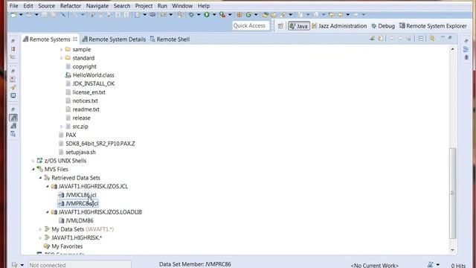Image resolution: width=476 pixels, height=268 pixels.
Task: Expand the z/OS UNIX Shells node
Action: (x=33, y=161)
